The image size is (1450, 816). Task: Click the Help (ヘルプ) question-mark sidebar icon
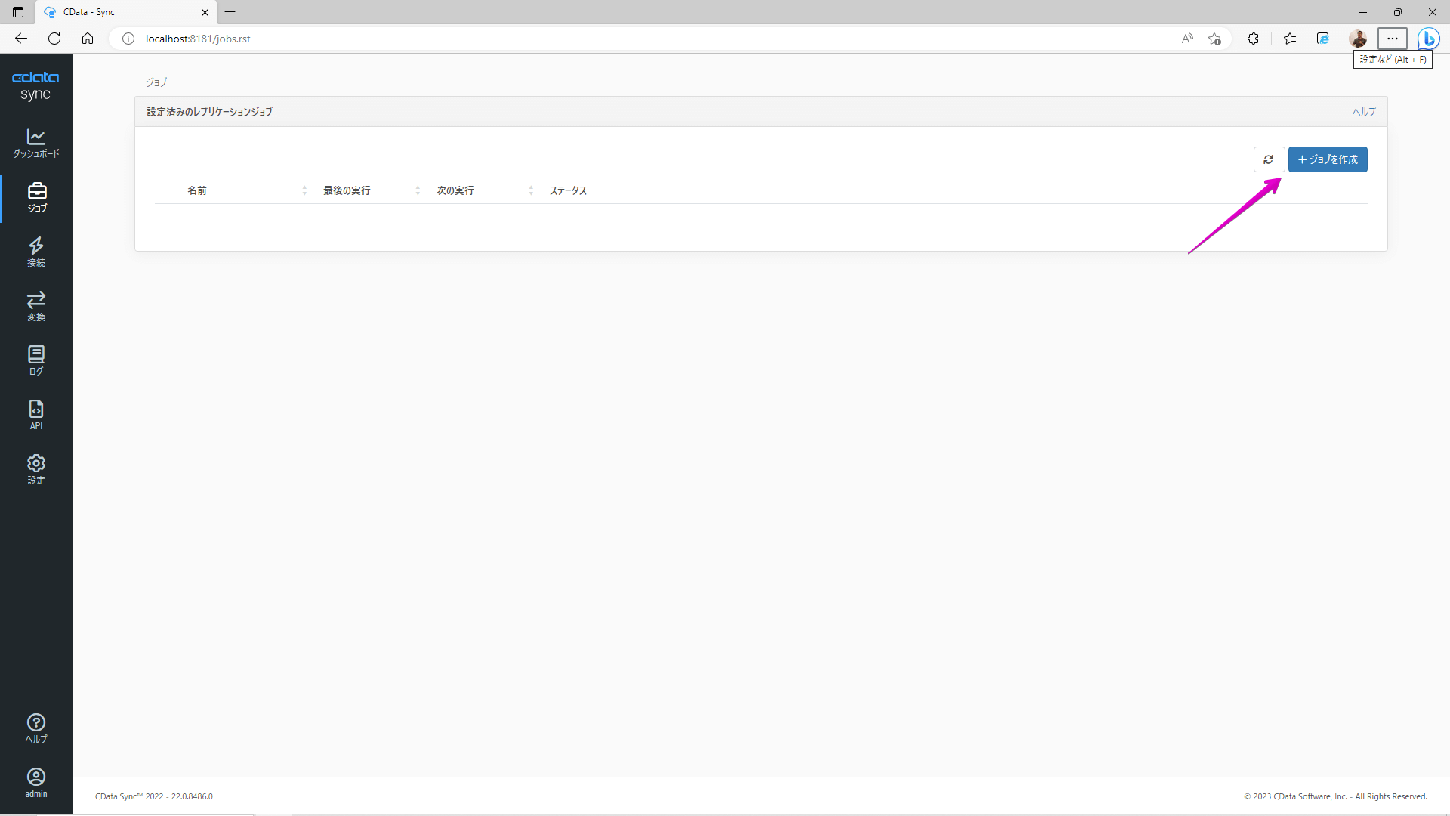pyautogui.click(x=35, y=728)
